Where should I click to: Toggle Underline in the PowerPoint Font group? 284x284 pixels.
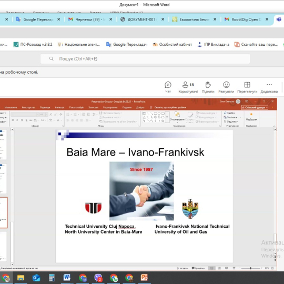22,120
